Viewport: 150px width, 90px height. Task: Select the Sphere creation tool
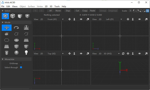click(16, 53)
